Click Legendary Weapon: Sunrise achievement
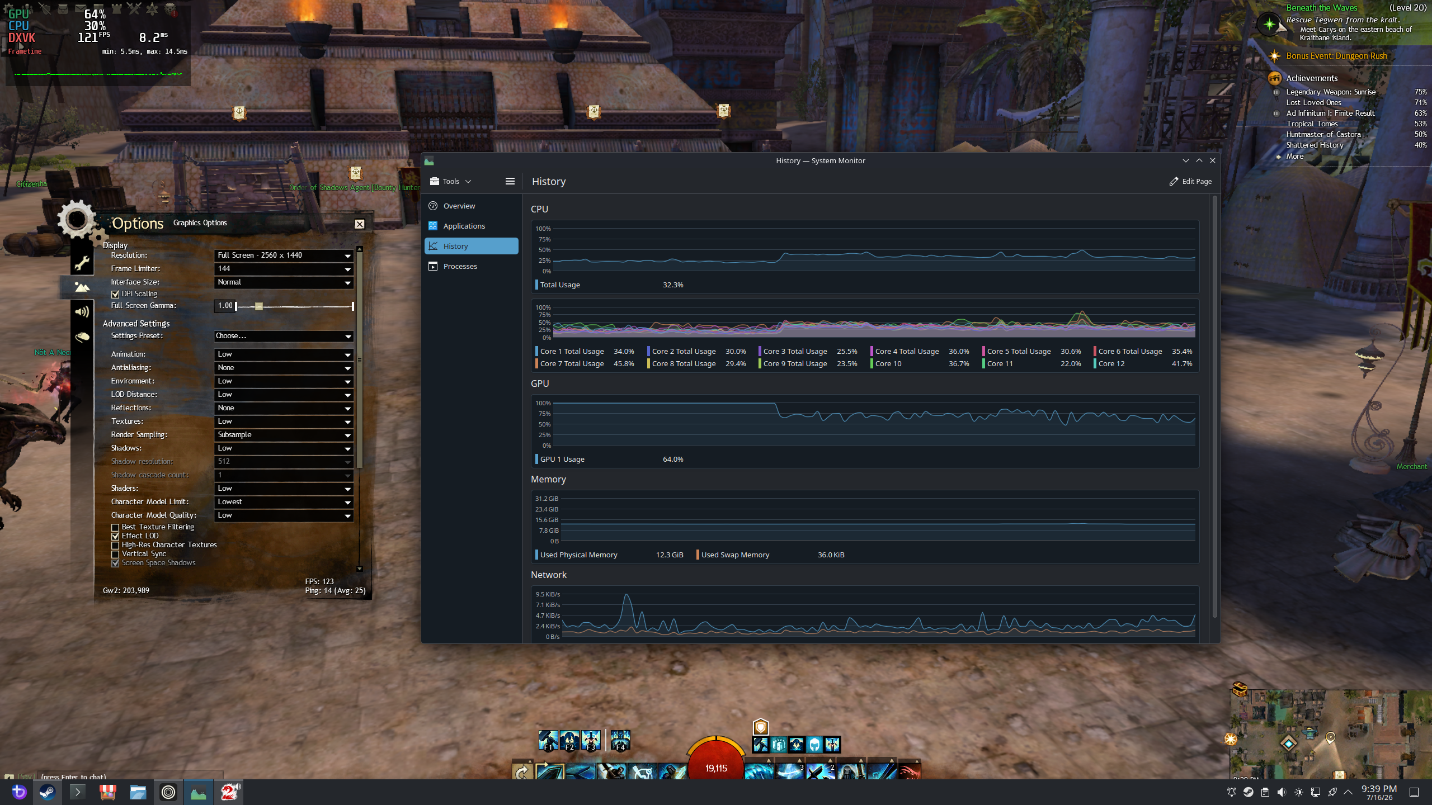1432x805 pixels. (x=1331, y=92)
